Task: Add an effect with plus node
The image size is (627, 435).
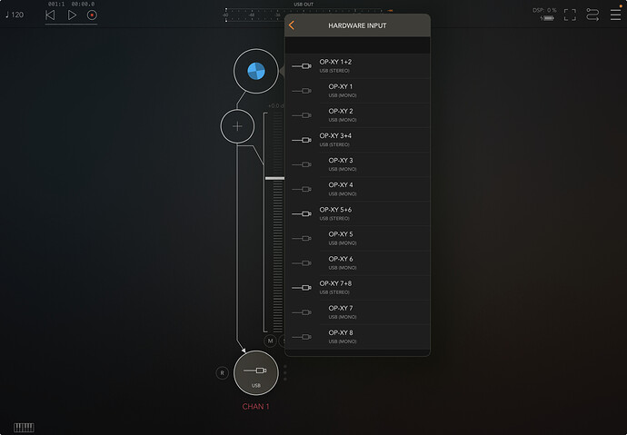Action: point(237,126)
